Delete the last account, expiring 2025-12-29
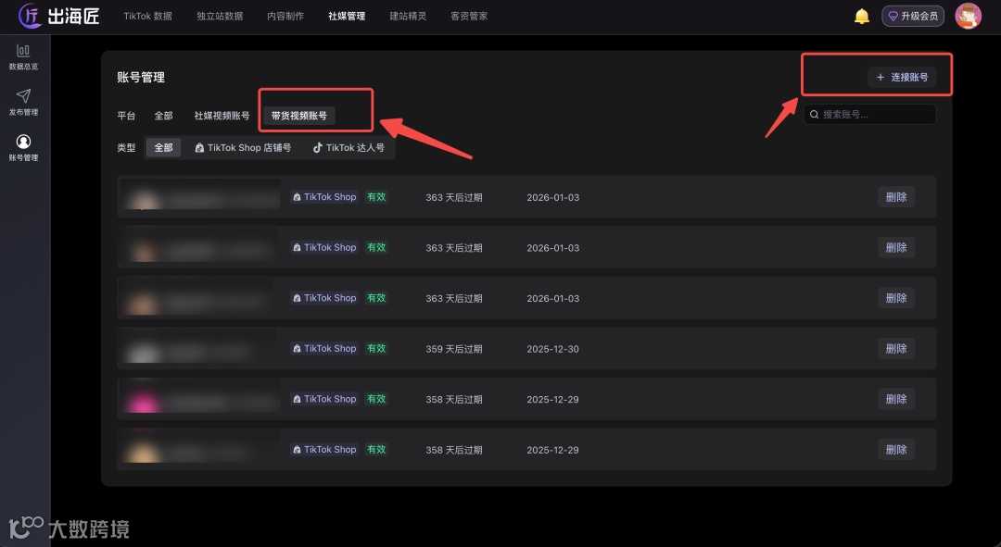The image size is (1001, 547). (x=896, y=449)
